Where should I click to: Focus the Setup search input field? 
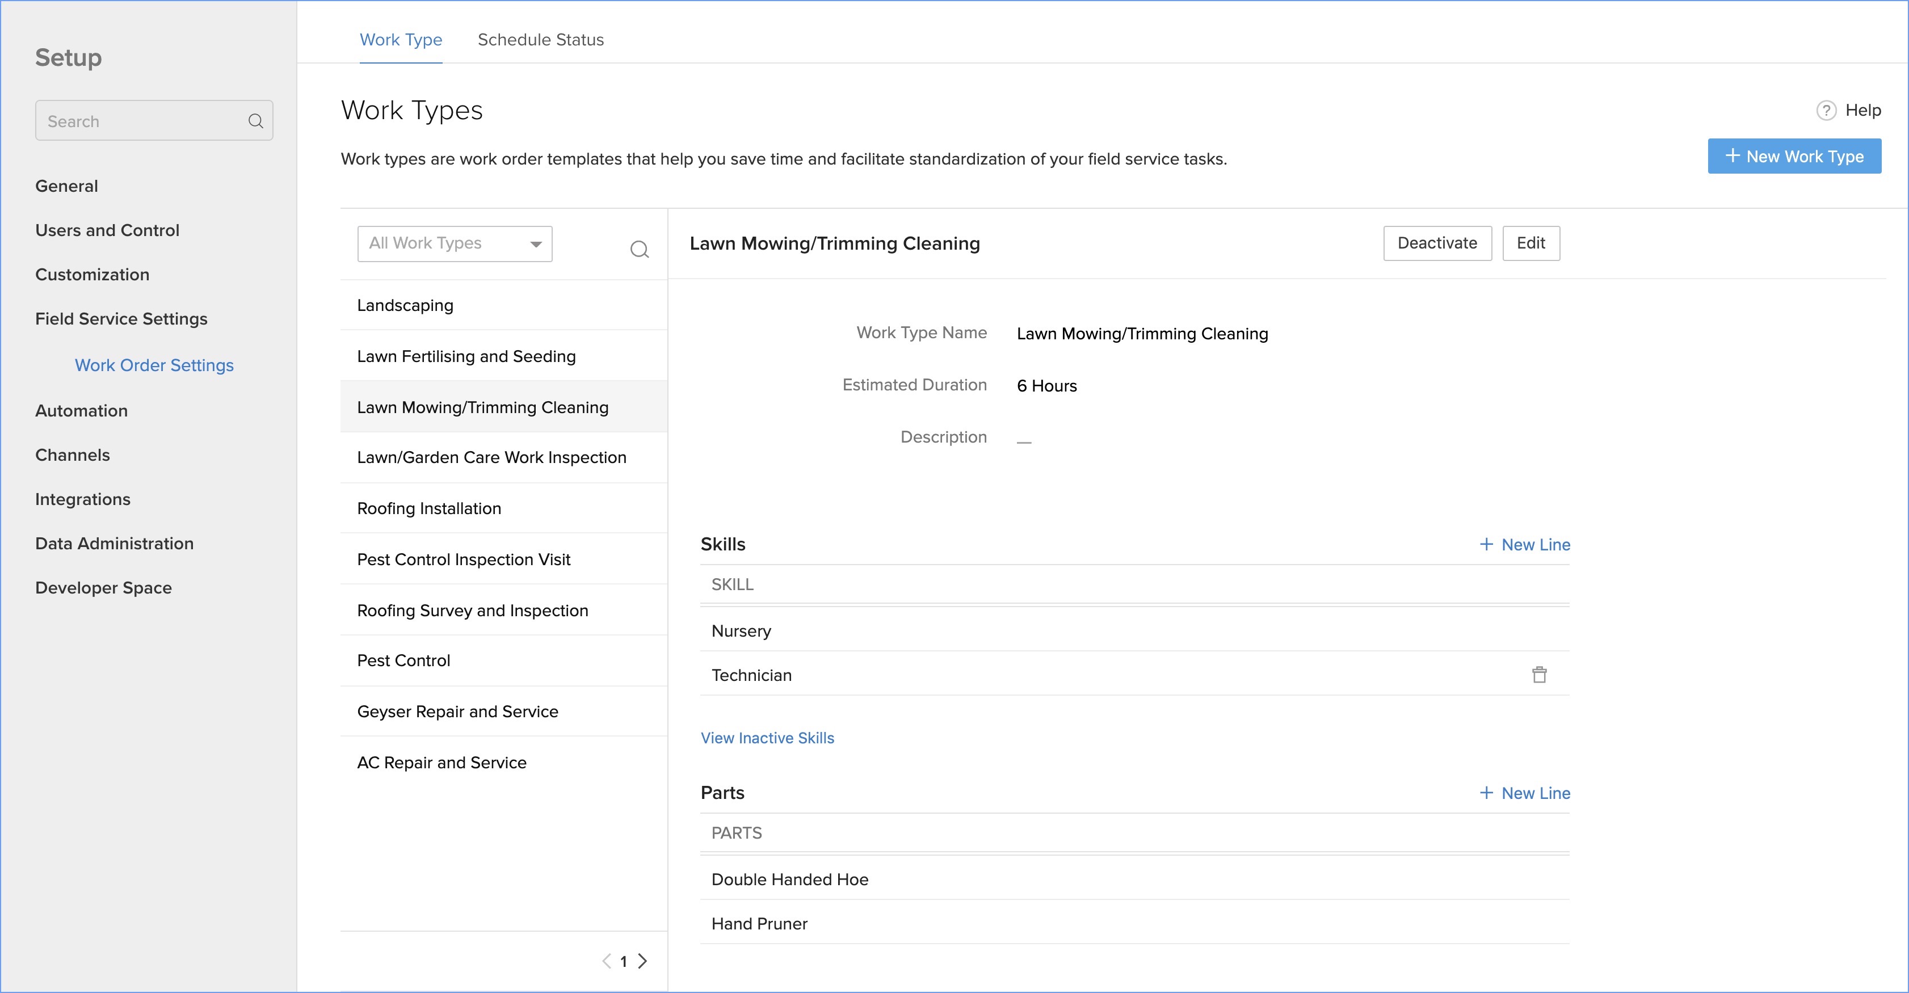[x=141, y=121]
